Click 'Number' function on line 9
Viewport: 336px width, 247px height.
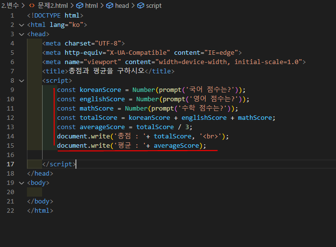pos(144,90)
